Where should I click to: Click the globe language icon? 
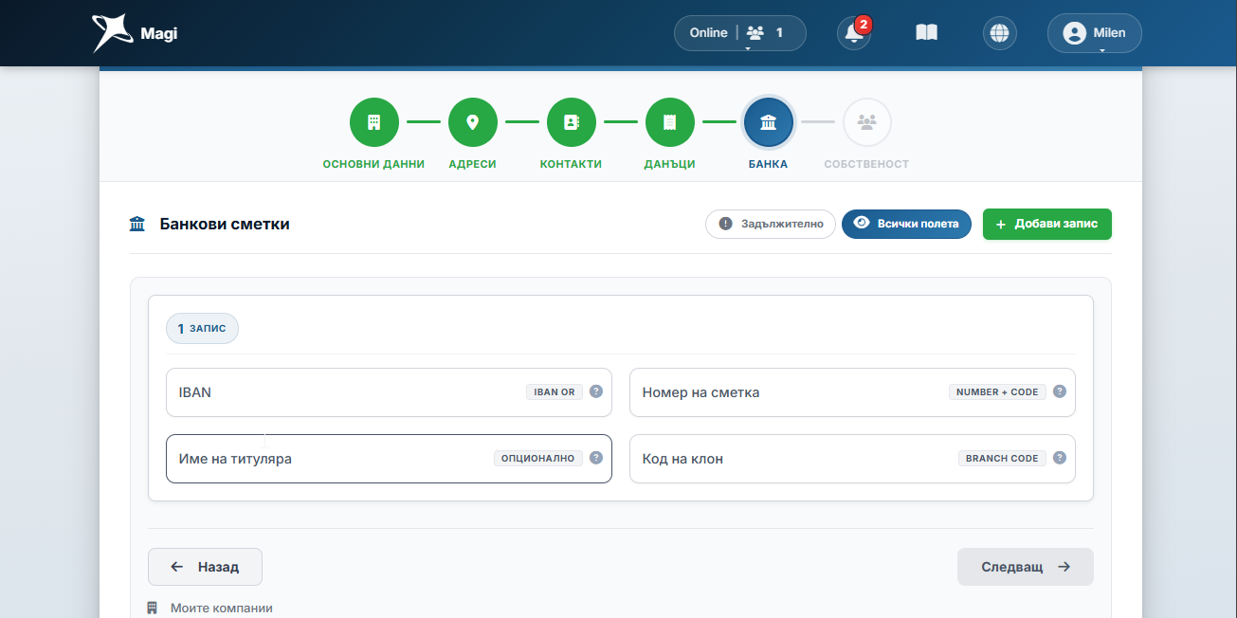[x=999, y=33]
